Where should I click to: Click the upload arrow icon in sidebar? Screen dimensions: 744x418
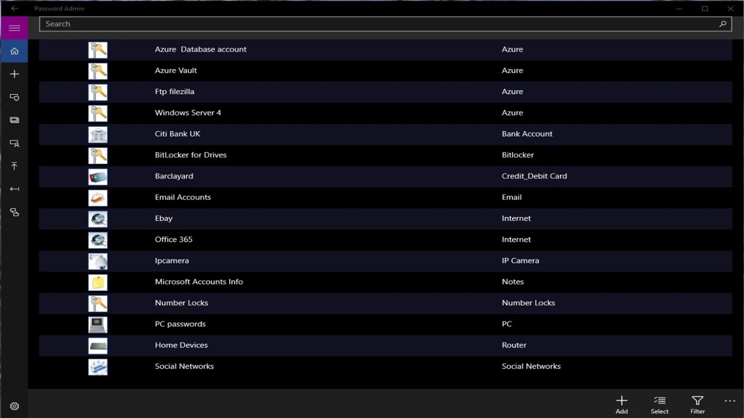pyautogui.click(x=14, y=166)
